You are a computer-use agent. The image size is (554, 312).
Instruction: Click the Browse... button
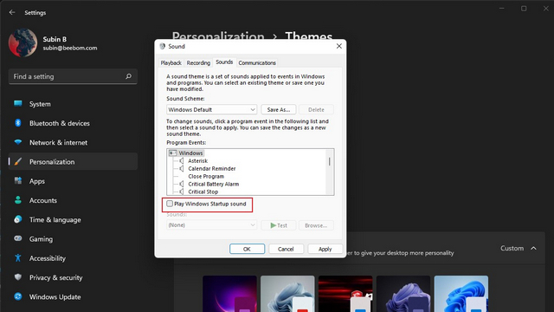coord(316,225)
